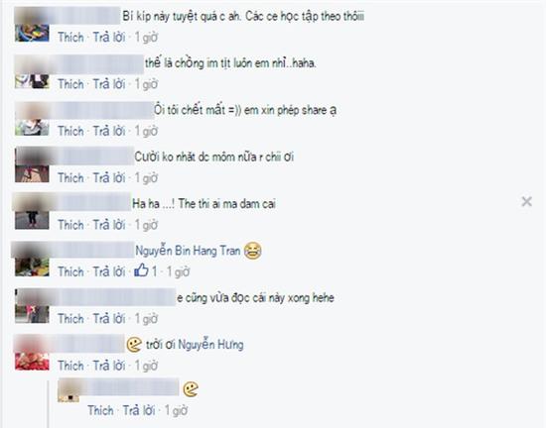Open avatar of 'e cũng vừa đọc' commenter
Viewport: 546px width, 428px height.
pos(32,306)
